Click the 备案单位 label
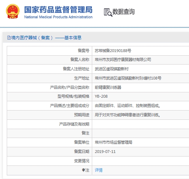This screenshot has height=179, width=189. pos(82,142)
